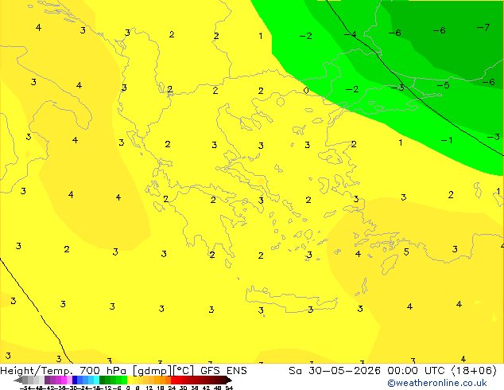Viewport: 504px width, 390px height.
Task: Click the bright green band in the legend
Action: [124, 380]
